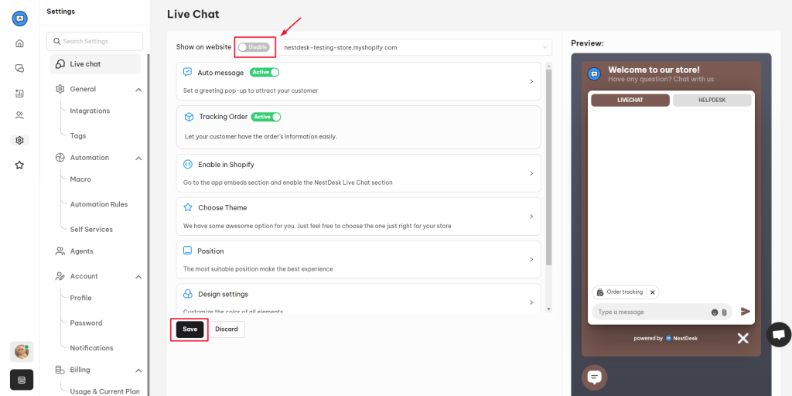
Task: Switch preview to the HELPDESK tab
Action: pos(712,100)
